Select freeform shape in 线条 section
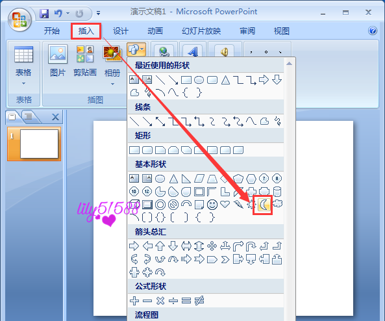 pyautogui.click(x=264, y=122)
